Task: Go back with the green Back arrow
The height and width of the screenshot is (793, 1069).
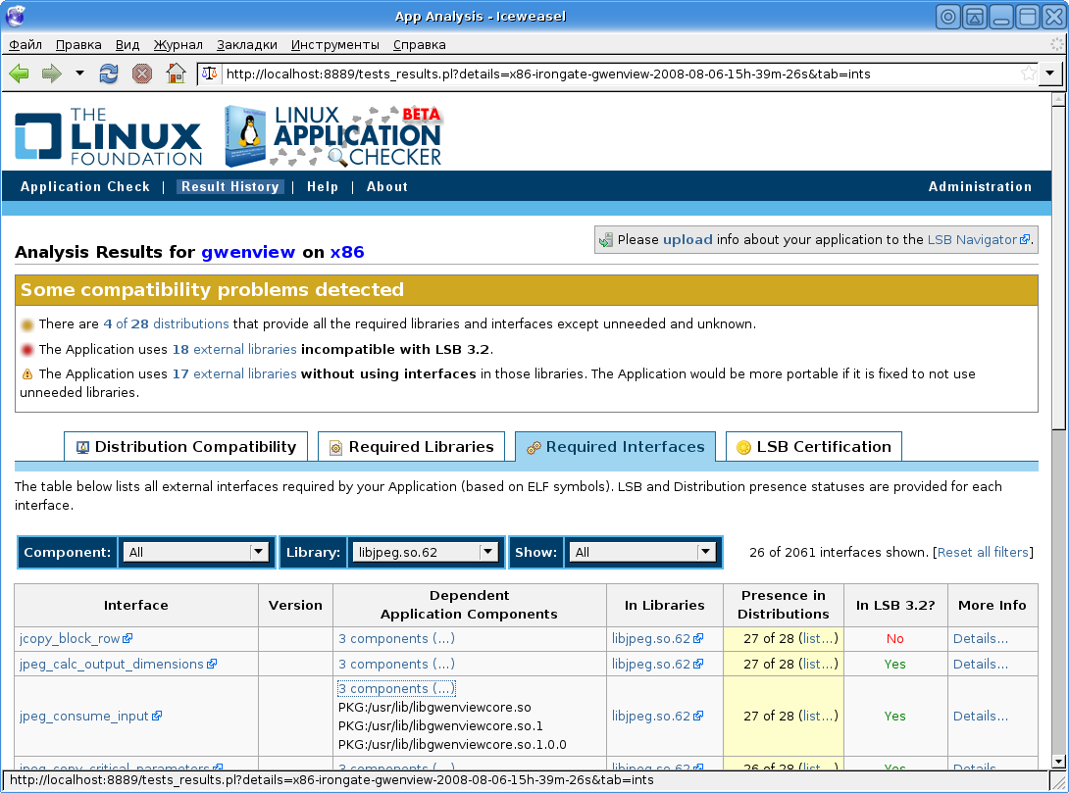Action: tap(19, 74)
